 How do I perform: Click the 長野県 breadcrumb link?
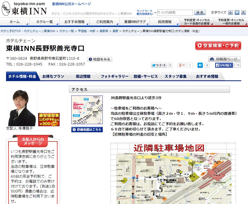tap(104, 31)
